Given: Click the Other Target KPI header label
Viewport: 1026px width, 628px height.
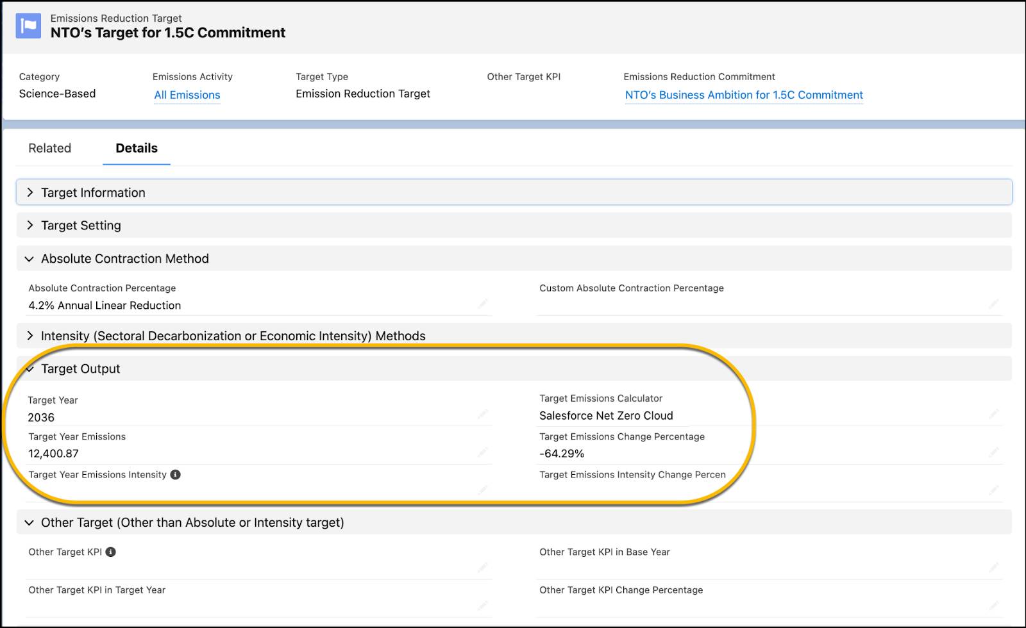Looking at the screenshot, I should [x=523, y=77].
